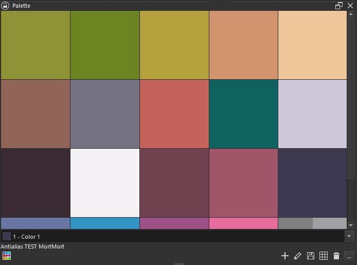Select the dark navy swatch
The width and height of the screenshot is (357, 265).
pos(313,183)
